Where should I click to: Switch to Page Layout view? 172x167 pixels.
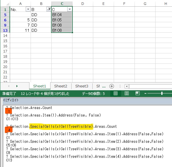[x=127, y=93]
